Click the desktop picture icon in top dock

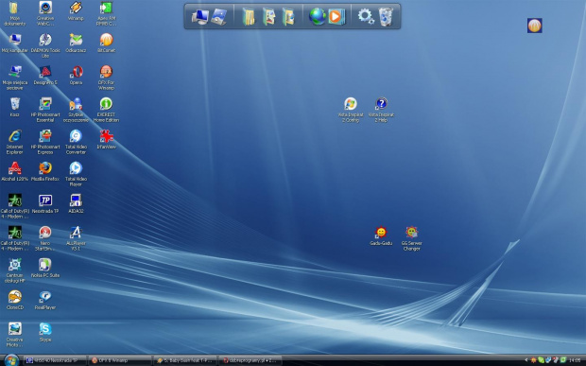coord(218,17)
